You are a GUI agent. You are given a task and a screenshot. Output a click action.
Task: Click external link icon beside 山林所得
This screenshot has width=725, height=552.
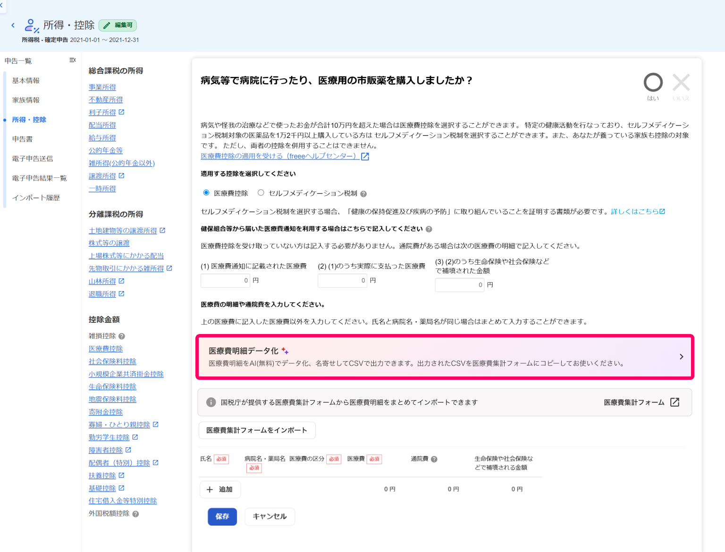[121, 281]
